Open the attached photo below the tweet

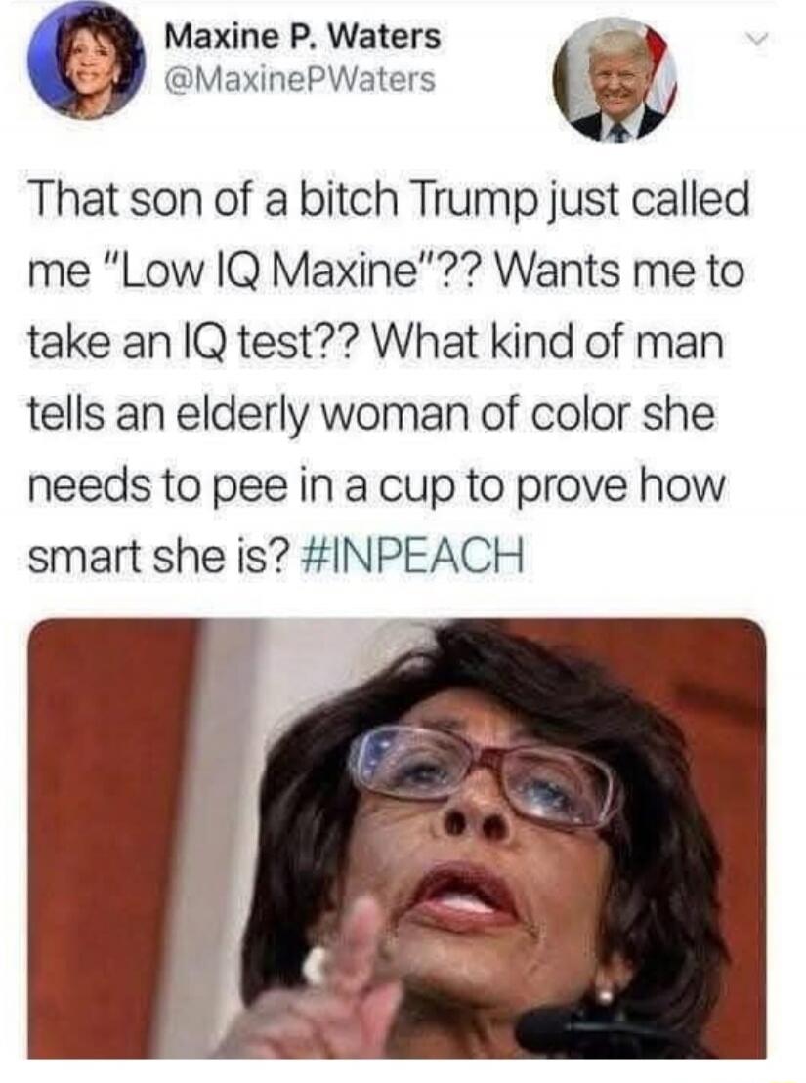coord(397,838)
